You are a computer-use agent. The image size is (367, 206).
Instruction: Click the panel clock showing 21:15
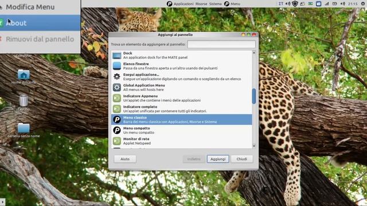(353, 4)
